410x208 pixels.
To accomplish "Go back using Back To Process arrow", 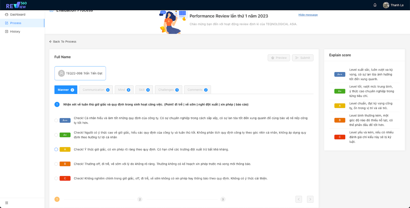I will point(51,42).
